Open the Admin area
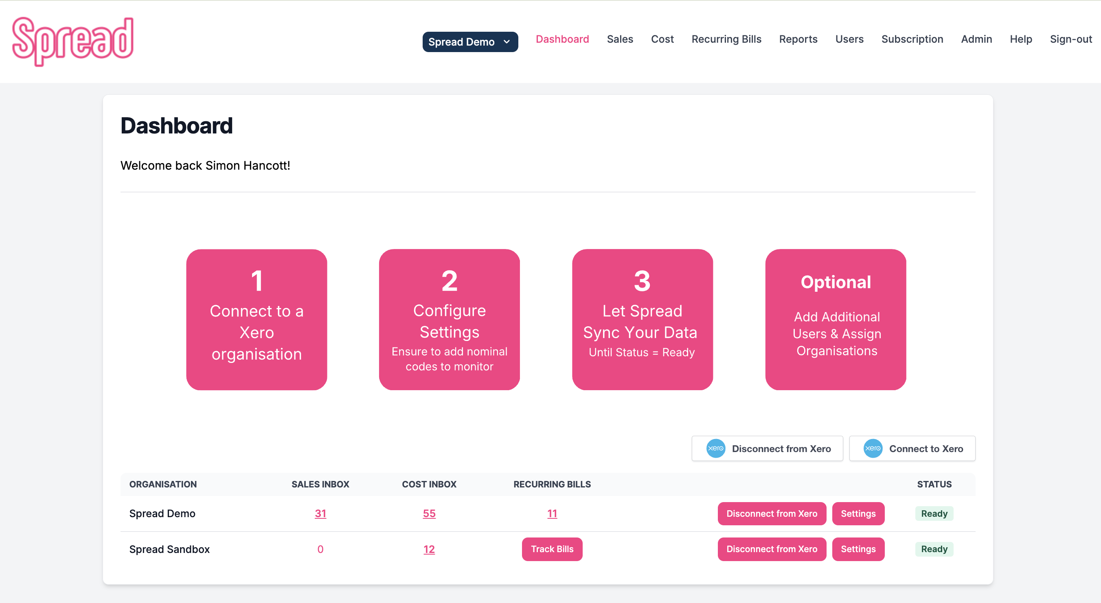 (x=977, y=39)
